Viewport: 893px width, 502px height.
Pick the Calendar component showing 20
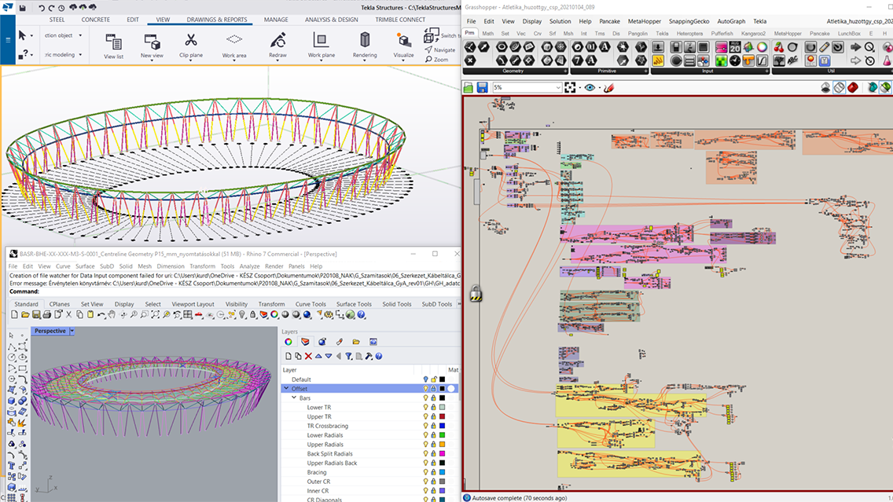735,47
